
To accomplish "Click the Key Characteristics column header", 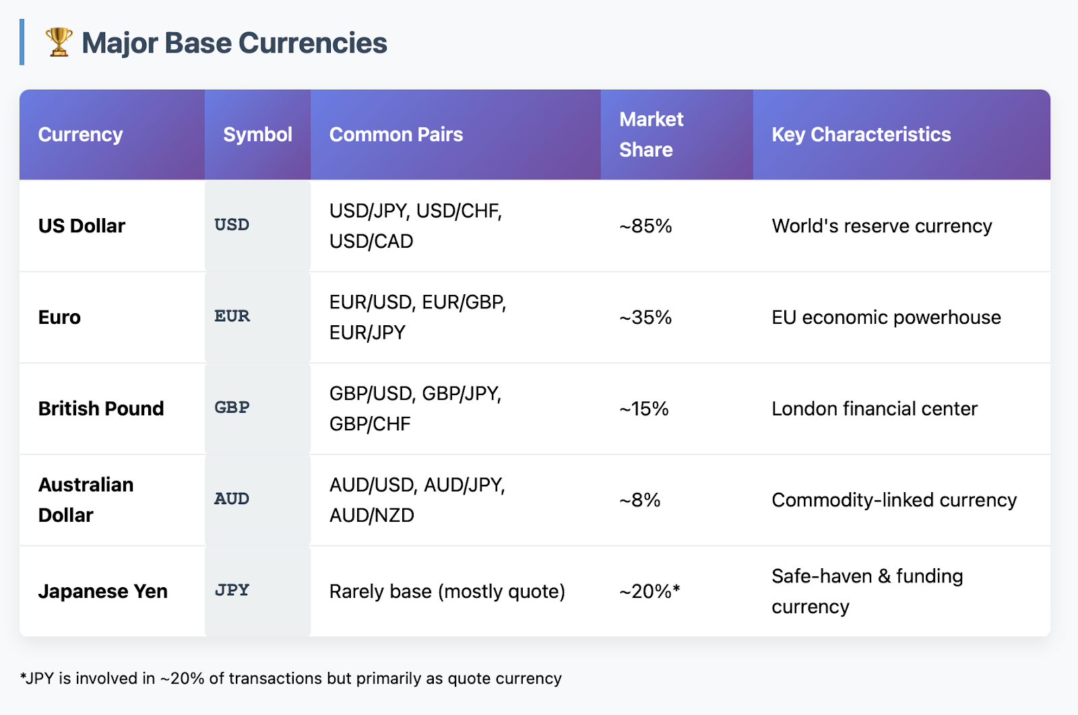I will coord(860,135).
